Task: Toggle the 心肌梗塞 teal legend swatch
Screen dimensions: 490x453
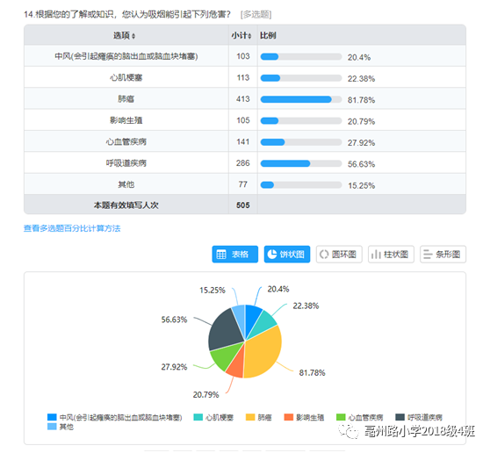Action: tap(198, 417)
